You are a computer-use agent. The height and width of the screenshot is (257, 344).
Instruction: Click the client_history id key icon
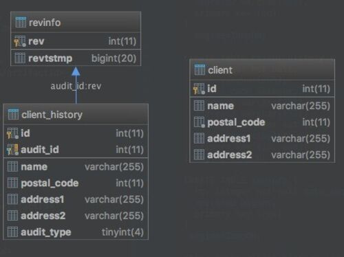coord(12,133)
